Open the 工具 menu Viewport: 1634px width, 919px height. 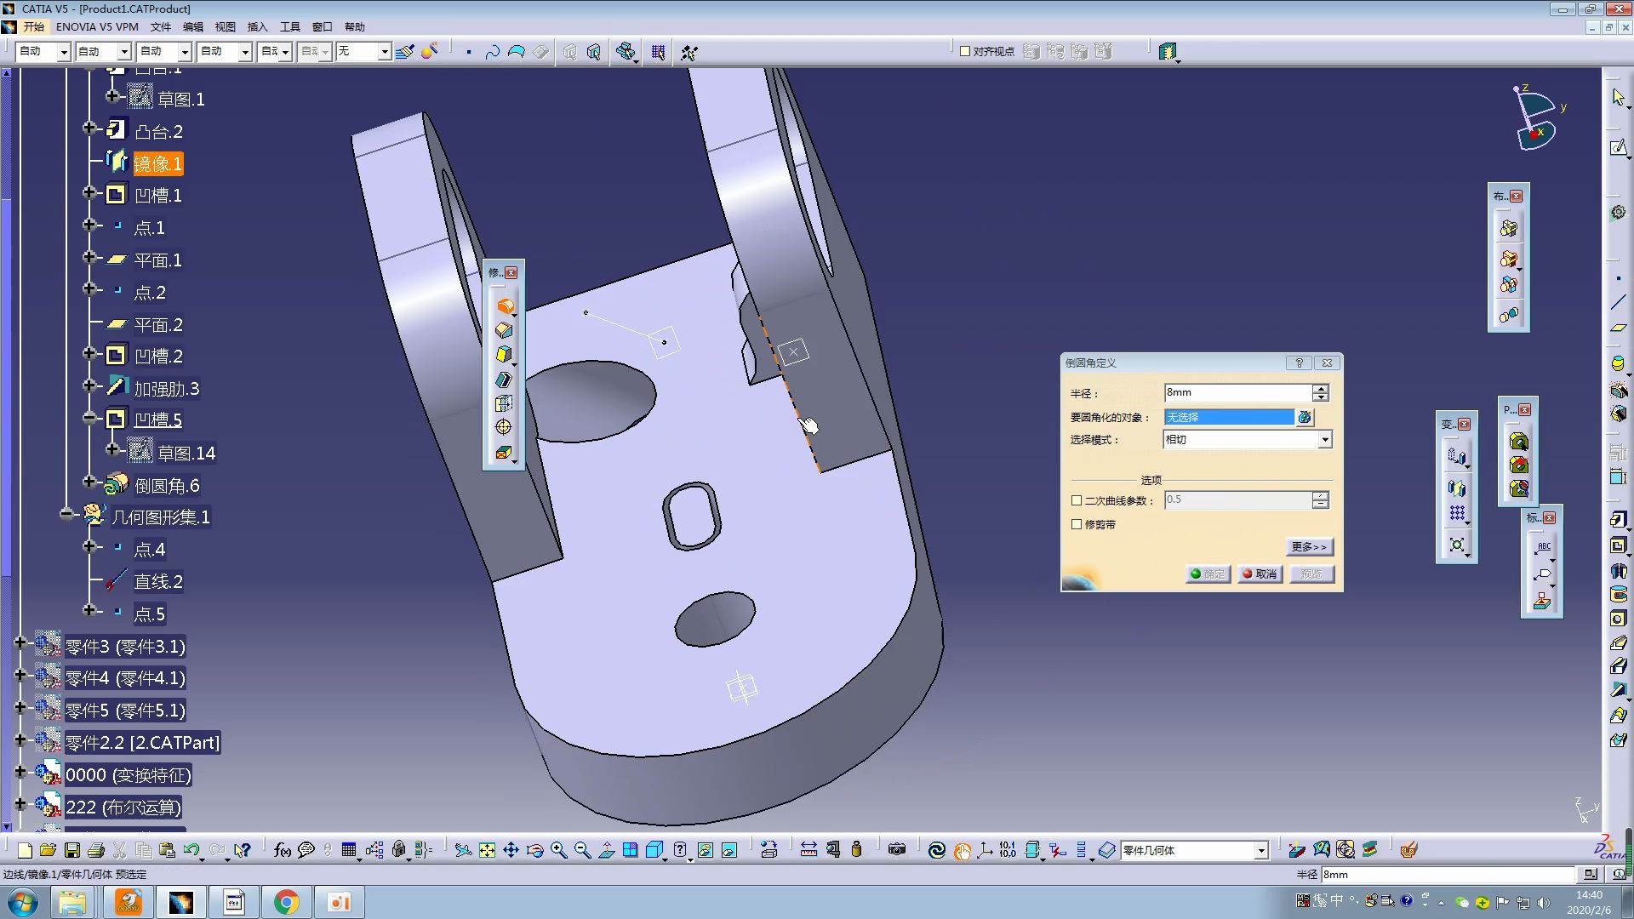pos(289,27)
